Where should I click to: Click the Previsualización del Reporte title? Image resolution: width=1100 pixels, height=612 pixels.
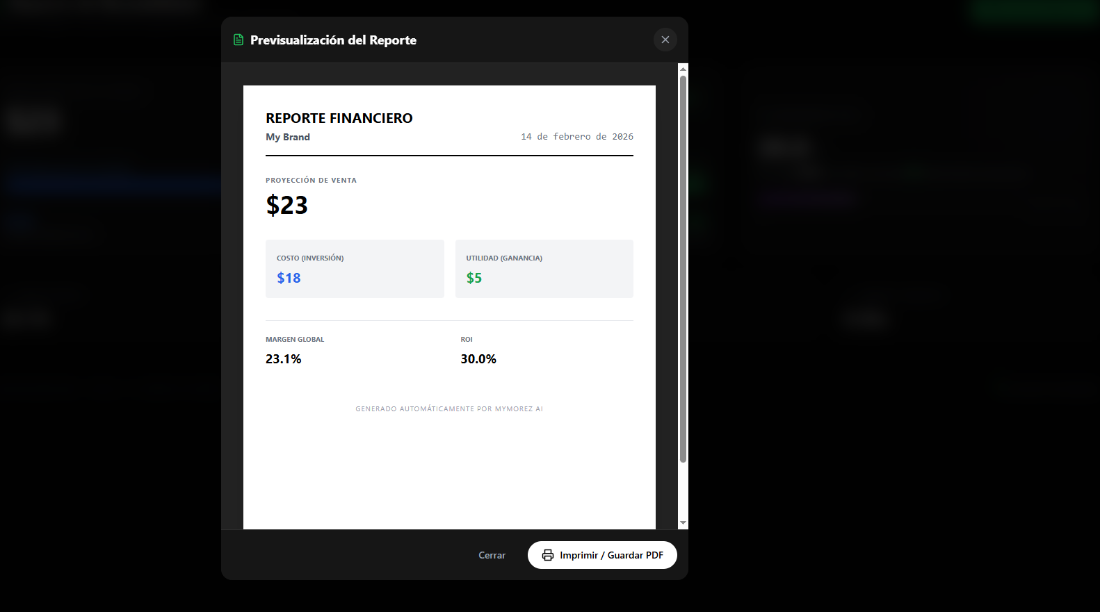click(333, 40)
